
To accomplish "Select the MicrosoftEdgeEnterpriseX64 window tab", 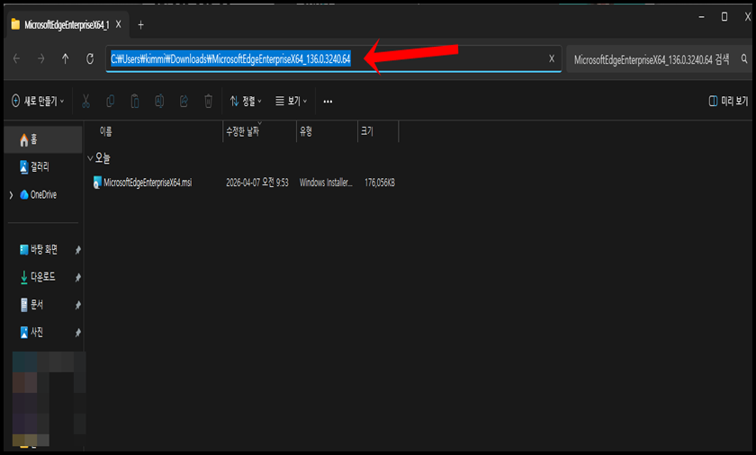I will [x=67, y=24].
